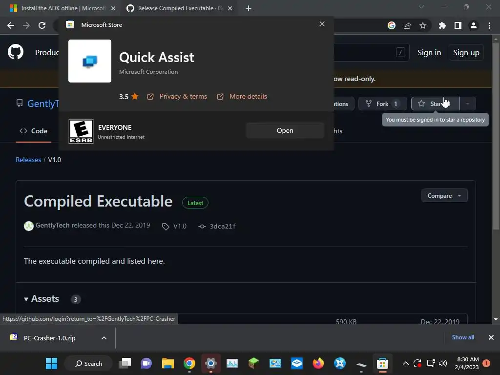Reload the page with refresh icon

tap(42, 25)
